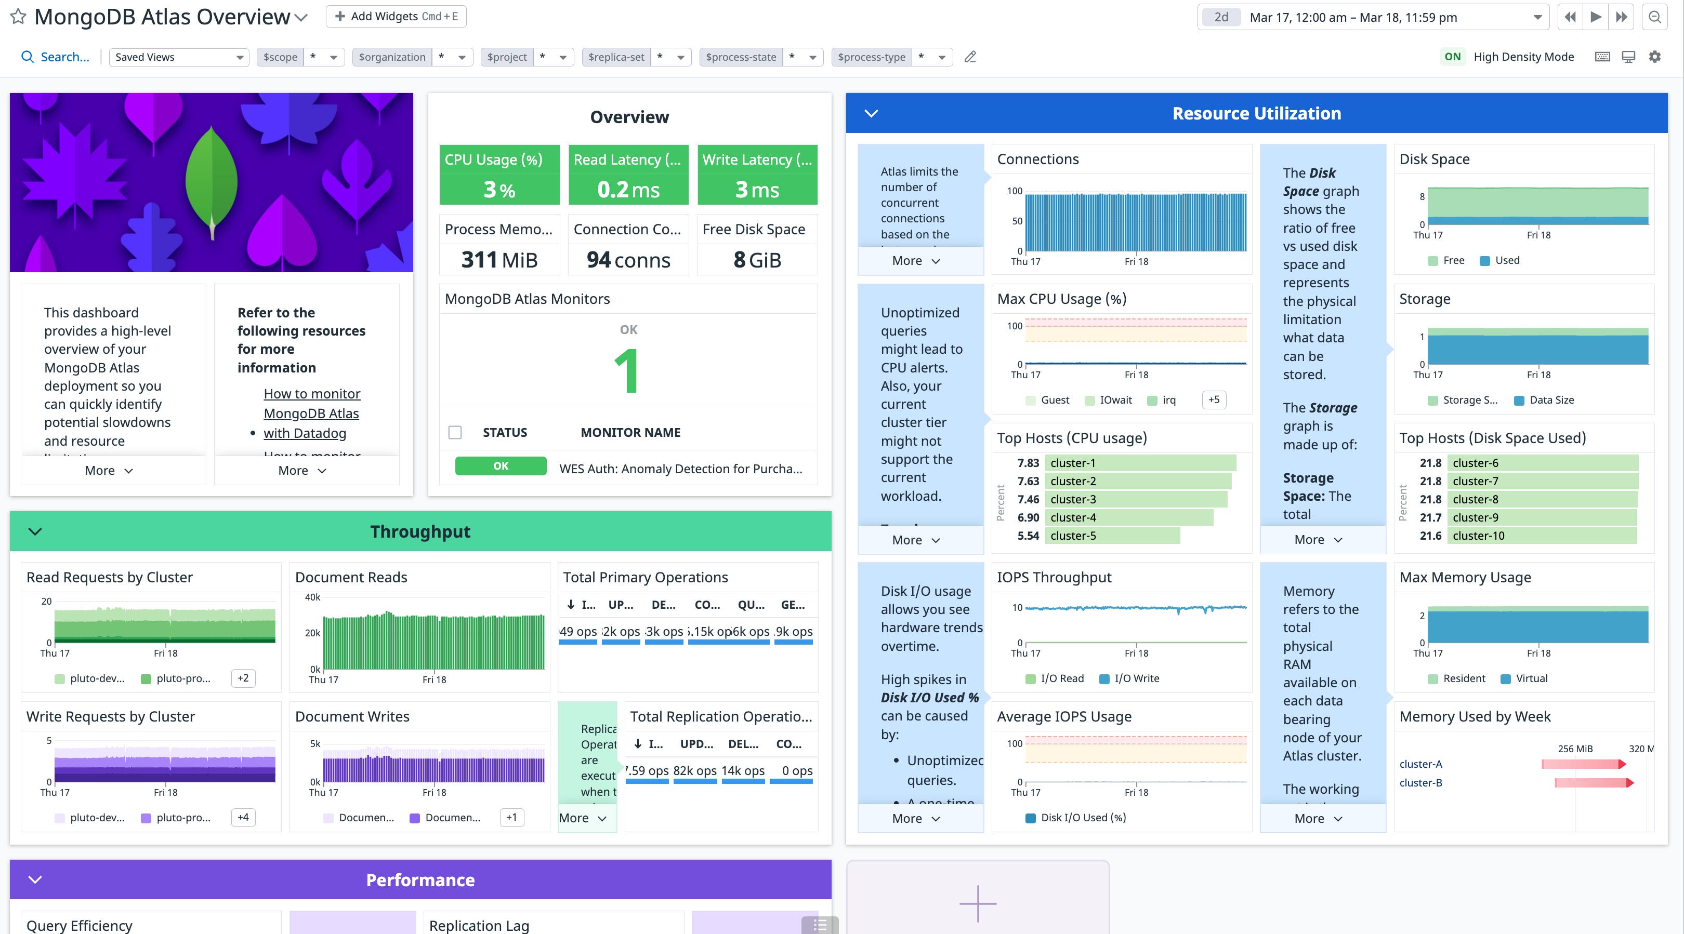Click the 2d time preset label
The height and width of the screenshot is (934, 1684).
(1221, 17)
